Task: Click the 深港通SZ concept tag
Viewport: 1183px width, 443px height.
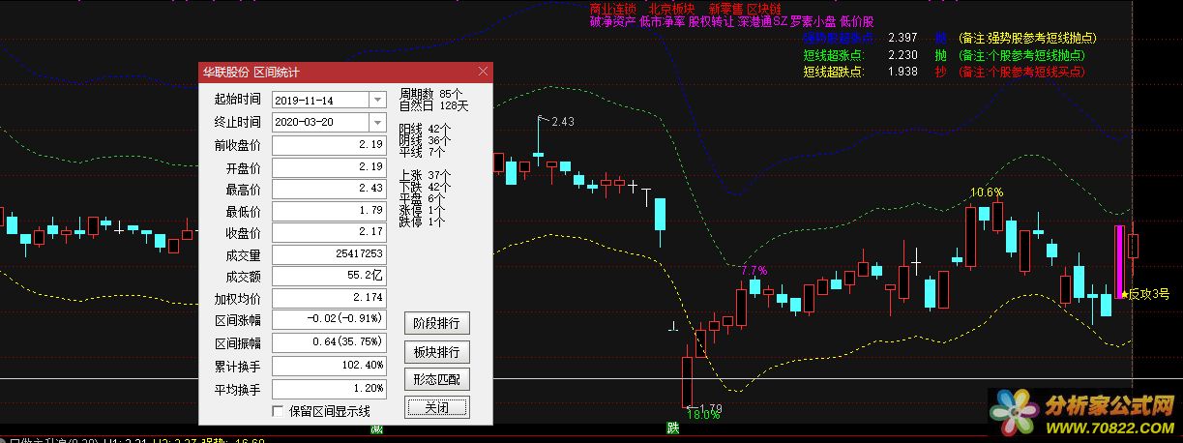Action: 763,21
